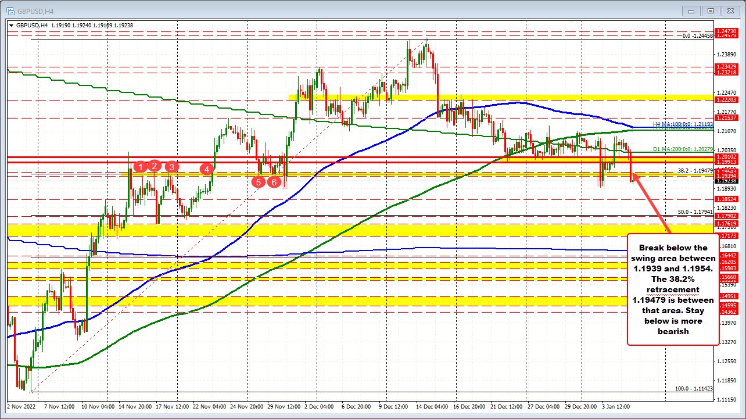Click the time axis label 2 Nov 2022
This screenshot has height=419, width=746.
(21, 408)
